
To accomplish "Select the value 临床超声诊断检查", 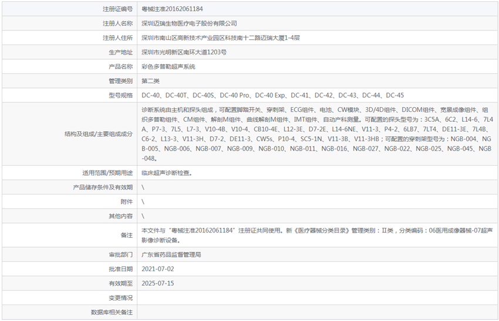I will coord(167,173).
